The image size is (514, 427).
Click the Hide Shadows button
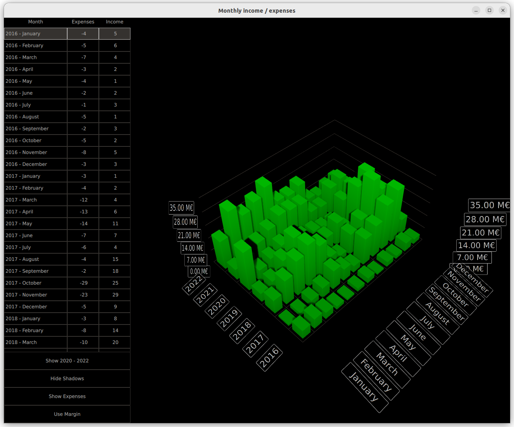pyautogui.click(x=67, y=378)
